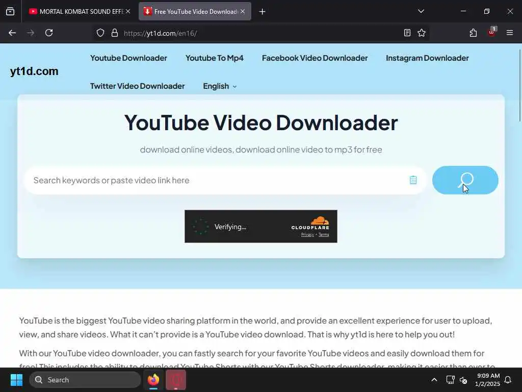Click the URL address bar

pyautogui.click(x=259, y=33)
